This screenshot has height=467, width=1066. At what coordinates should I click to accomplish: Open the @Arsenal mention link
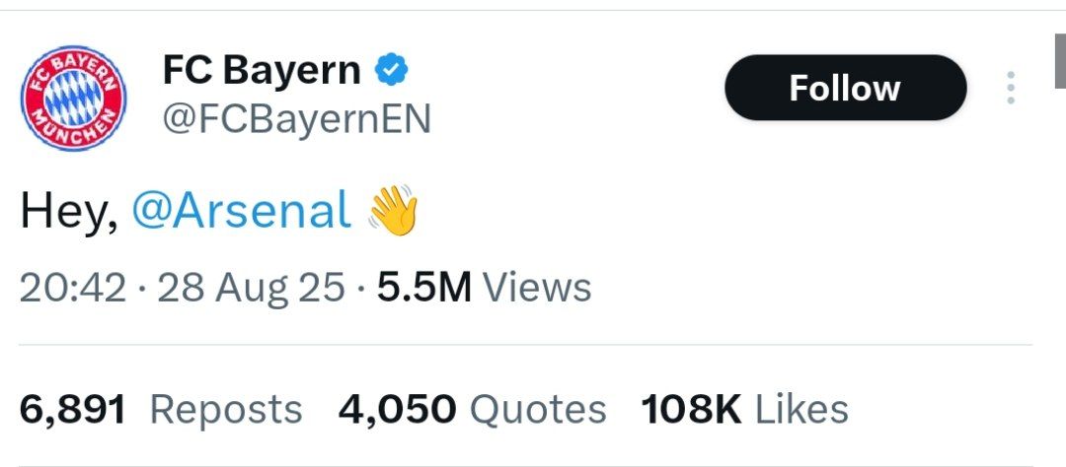241,212
